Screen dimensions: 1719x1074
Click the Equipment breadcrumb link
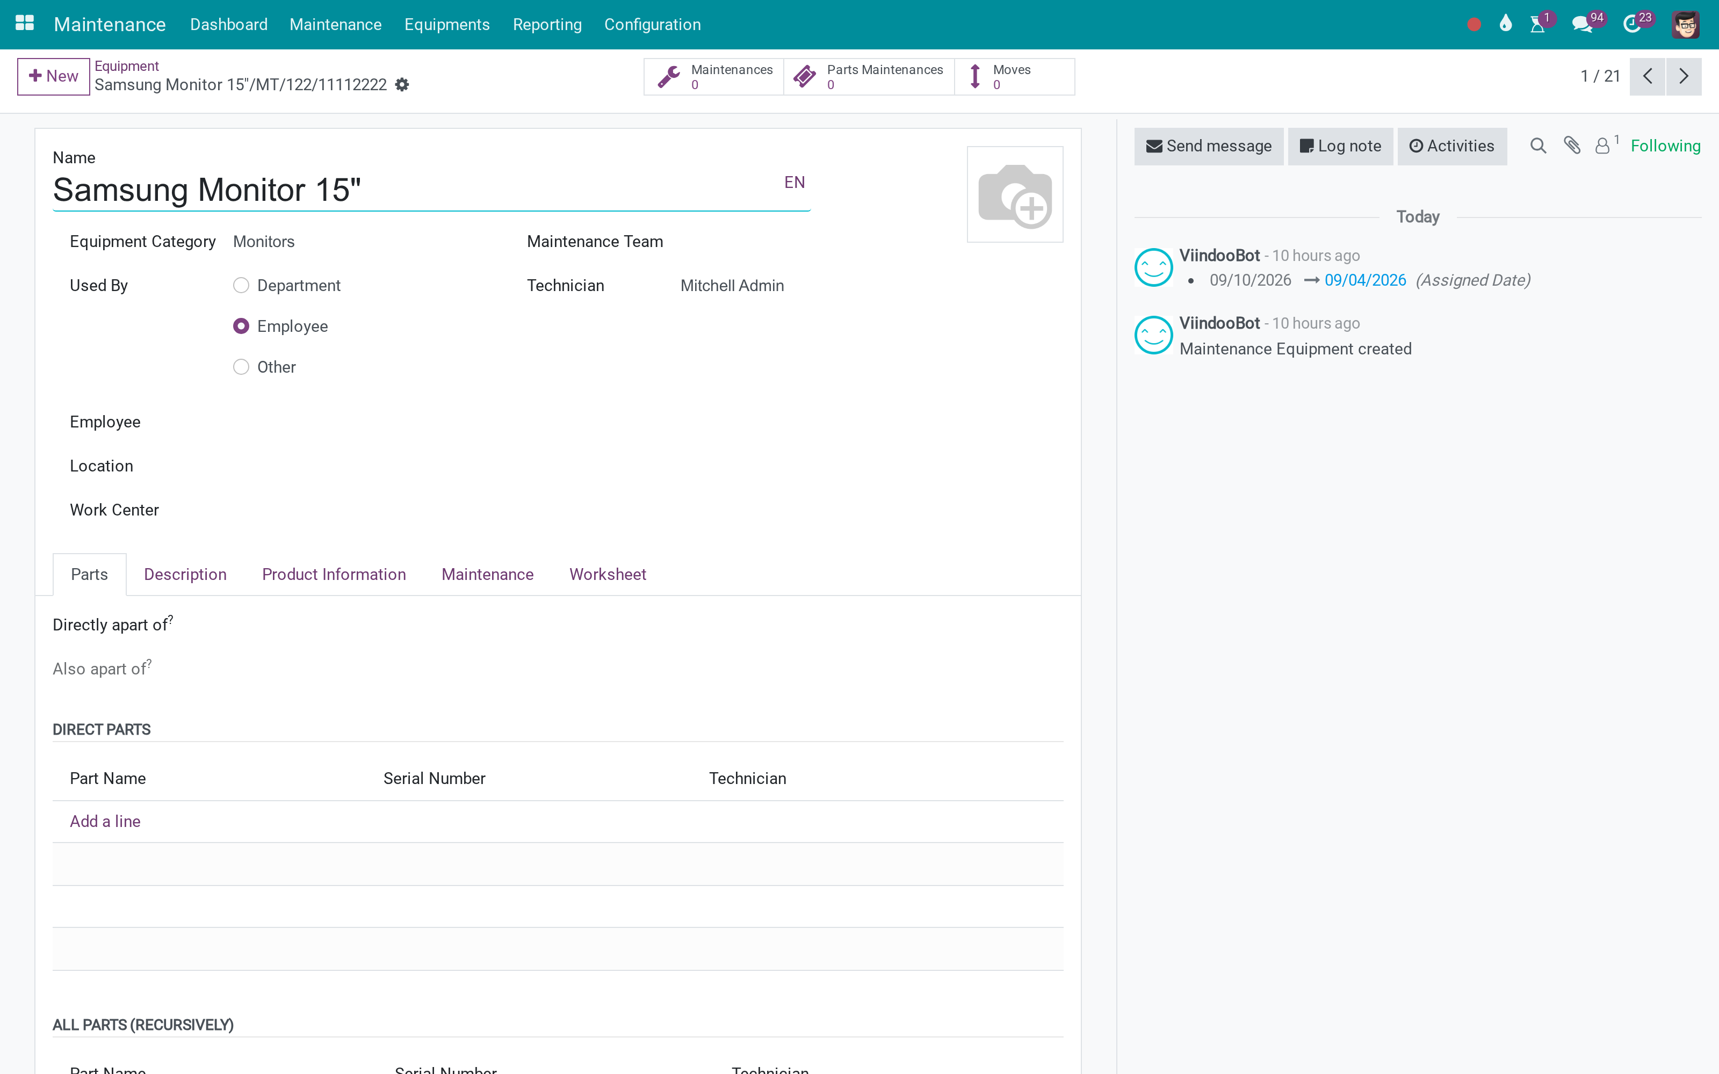[126, 66]
